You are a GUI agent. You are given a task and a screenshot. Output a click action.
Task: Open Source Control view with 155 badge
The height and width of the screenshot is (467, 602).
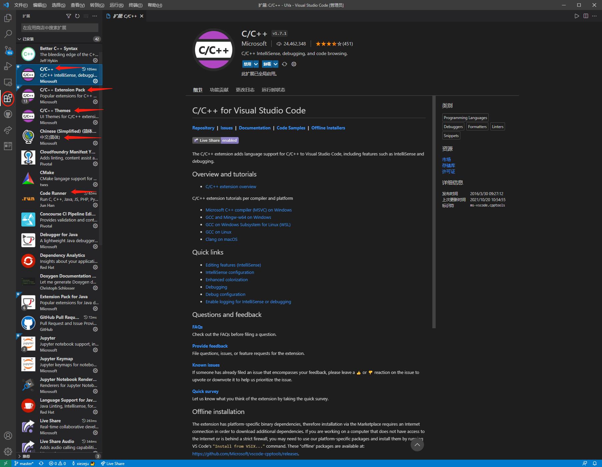click(x=8, y=50)
